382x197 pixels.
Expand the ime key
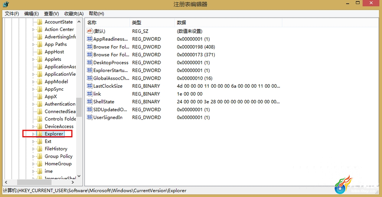pos(34,171)
